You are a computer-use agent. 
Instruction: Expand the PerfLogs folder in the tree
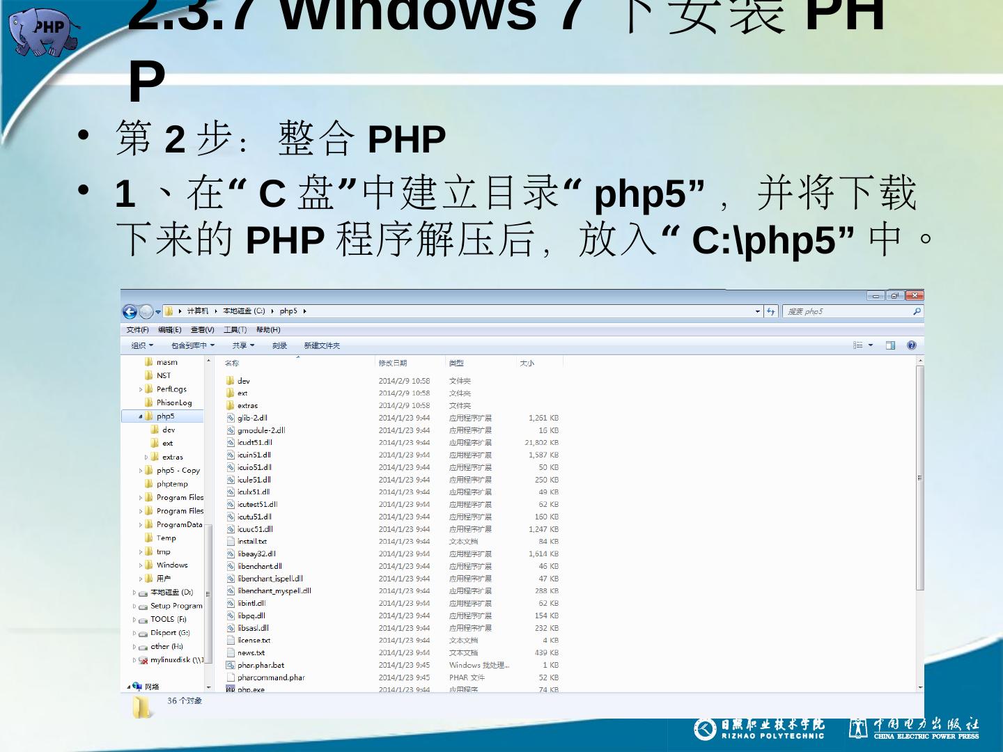[141, 390]
